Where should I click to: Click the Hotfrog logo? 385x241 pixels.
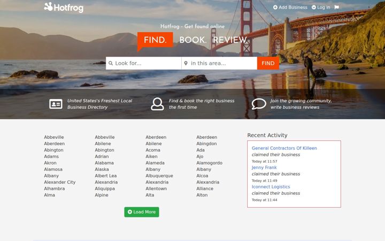[64, 7]
